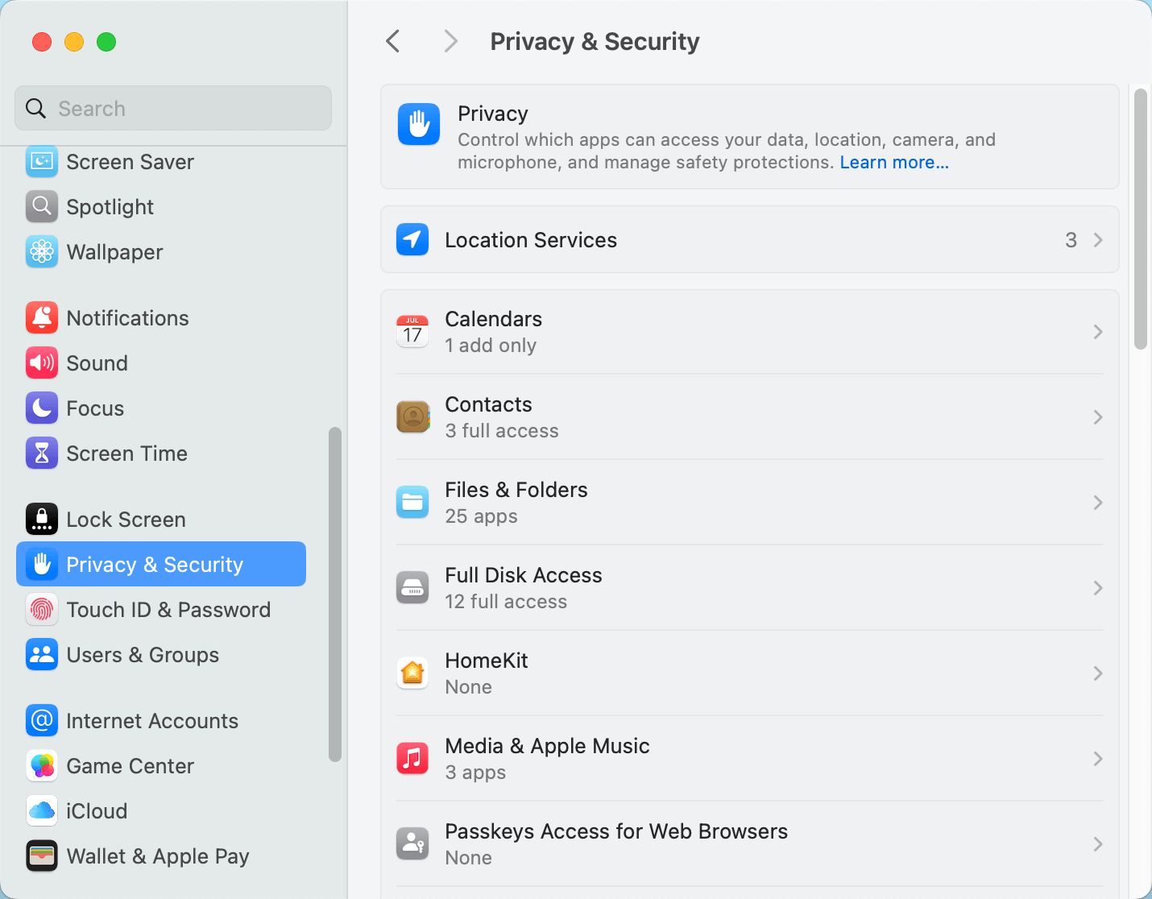The width and height of the screenshot is (1152, 899).
Task: Click the Lock Screen padlock icon
Action: point(42,519)
